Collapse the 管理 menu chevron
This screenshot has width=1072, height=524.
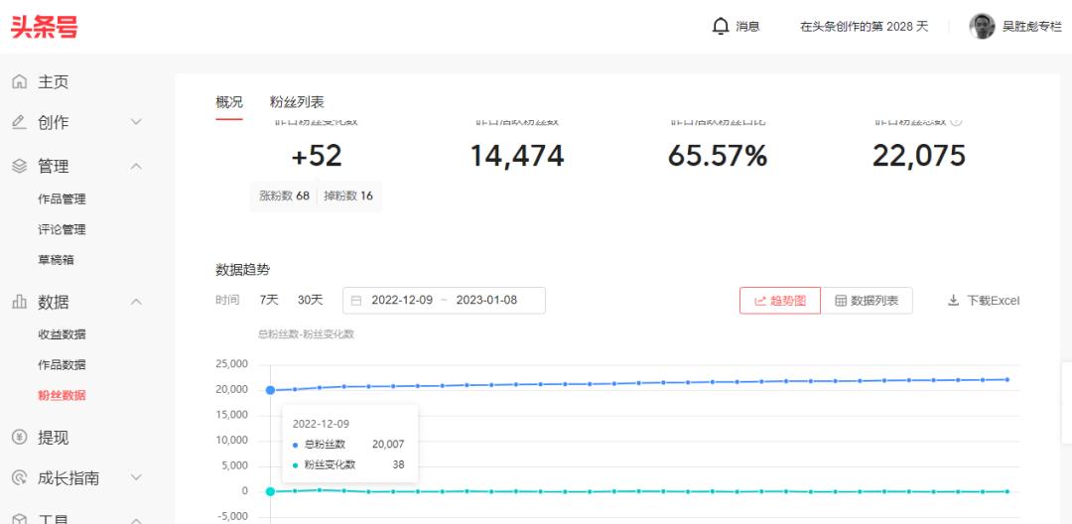pos(137,166)
